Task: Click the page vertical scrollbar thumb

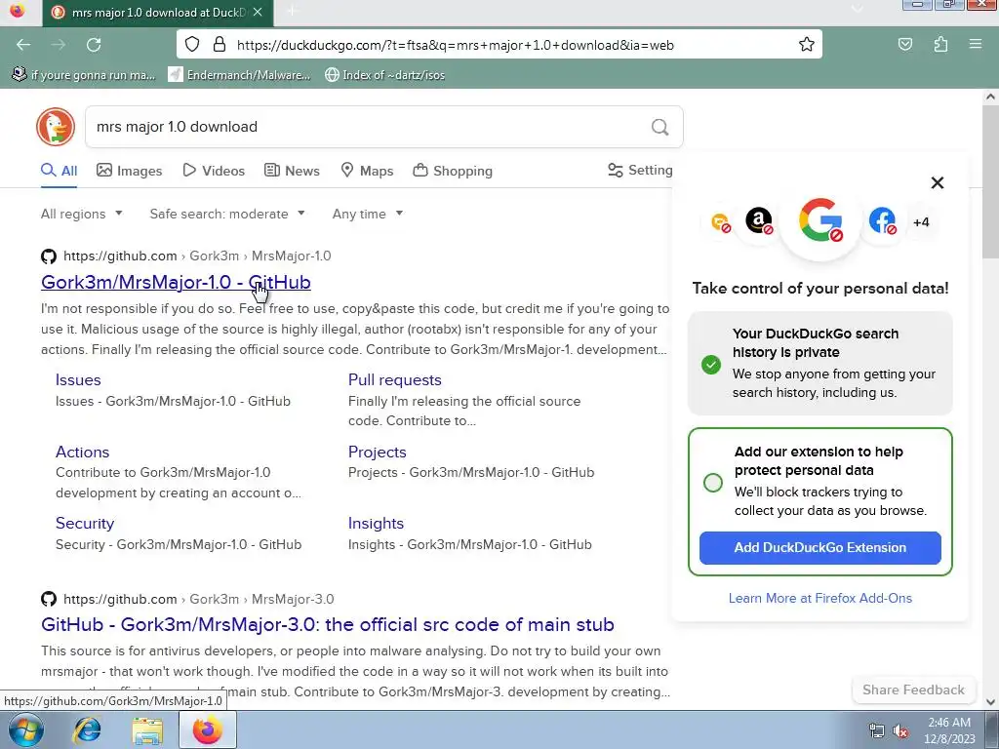Action: click(990, 181)
